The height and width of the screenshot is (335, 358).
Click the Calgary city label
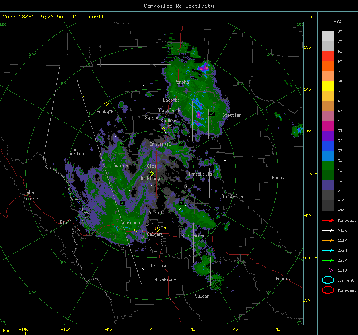click(155, 234)
